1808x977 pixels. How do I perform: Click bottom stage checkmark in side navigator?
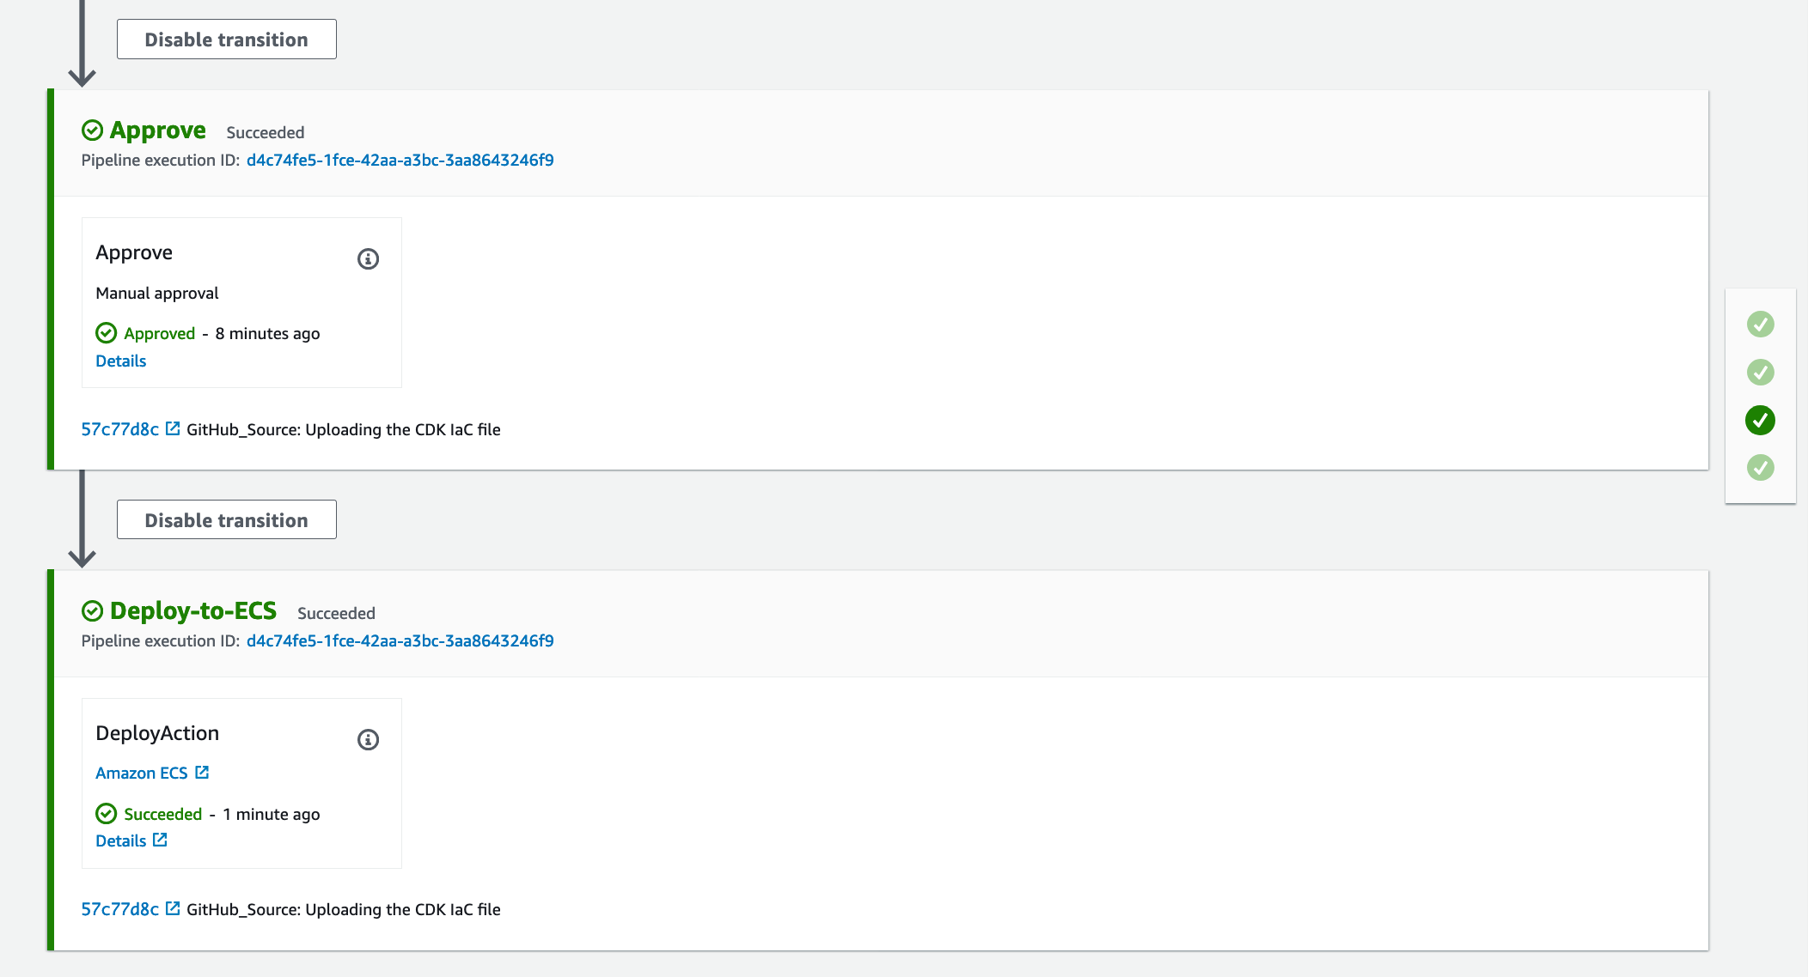click(1760, 468)
